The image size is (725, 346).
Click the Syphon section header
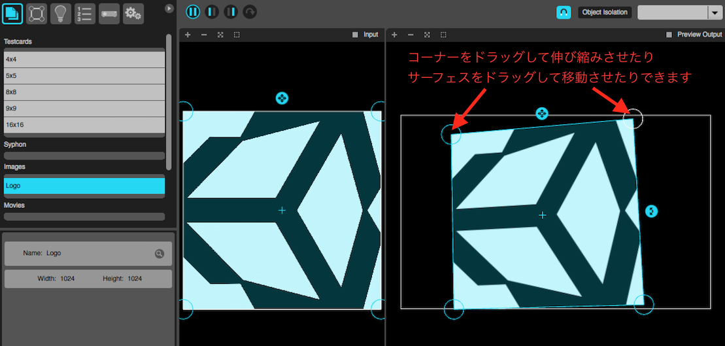coord(15,145)
